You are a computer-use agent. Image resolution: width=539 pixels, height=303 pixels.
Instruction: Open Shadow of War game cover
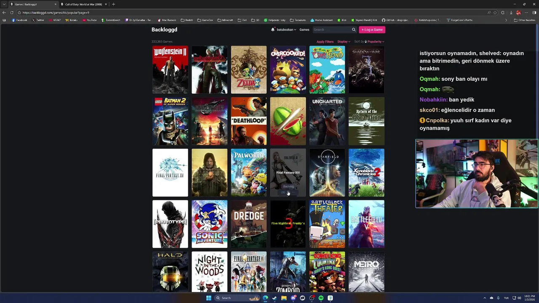366,70
